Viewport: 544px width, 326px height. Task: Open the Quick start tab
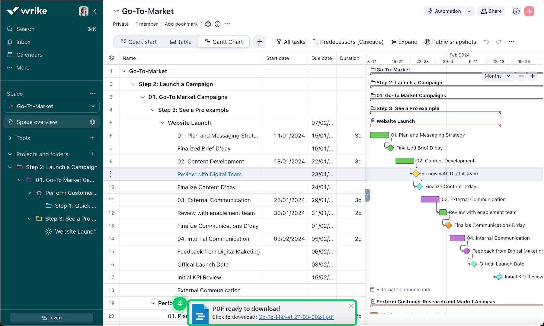coord(139,42)
